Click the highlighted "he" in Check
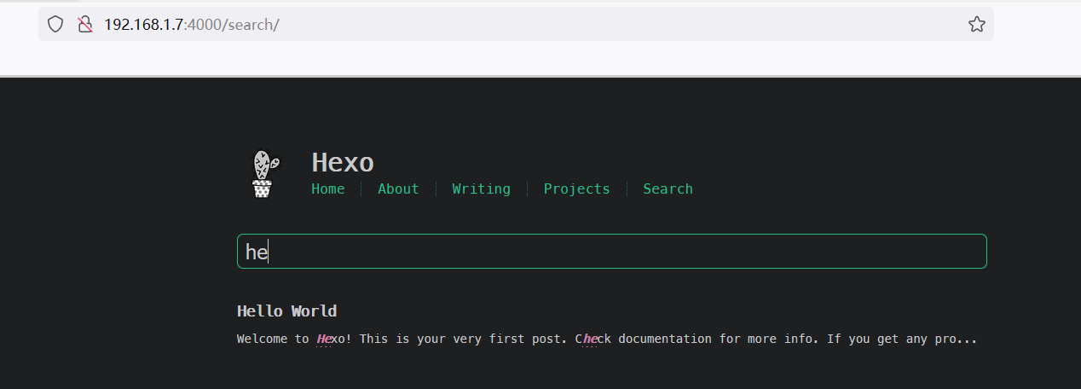1081x389 pixels. tap(591, 339)
